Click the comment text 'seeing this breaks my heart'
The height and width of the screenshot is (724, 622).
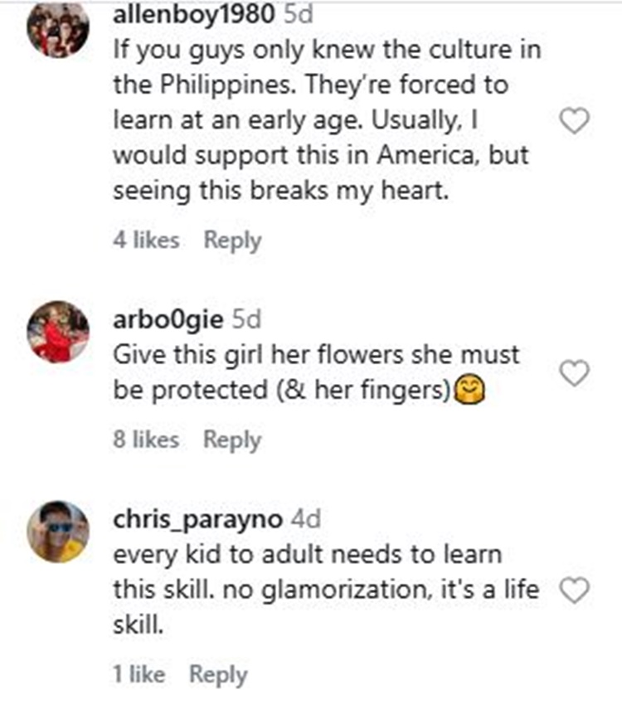(281, 191)
